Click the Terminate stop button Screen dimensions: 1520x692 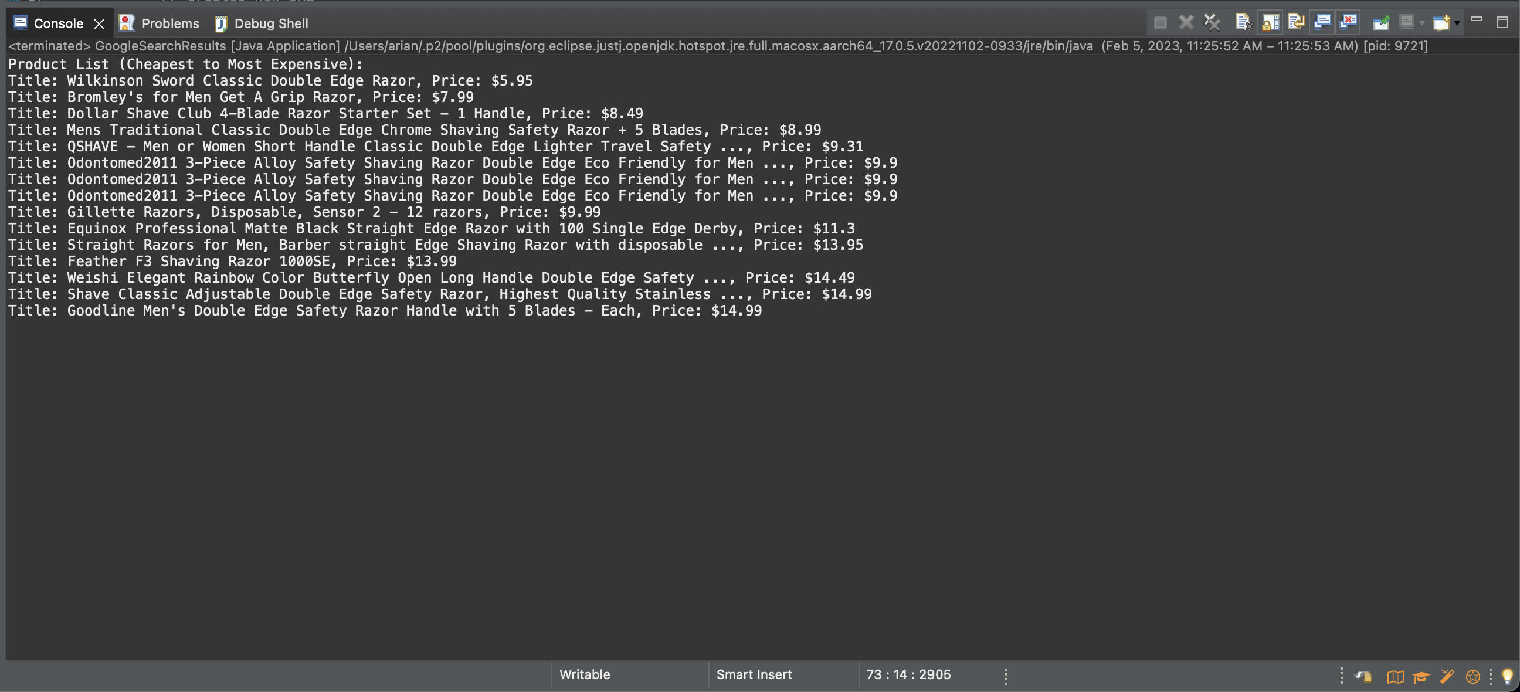(x=1160, y=23)
